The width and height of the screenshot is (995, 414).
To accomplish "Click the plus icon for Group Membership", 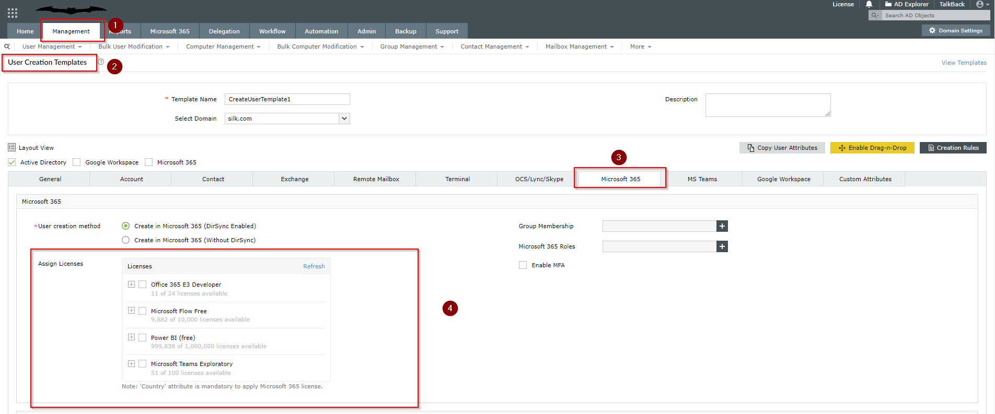I will [722, 226].
